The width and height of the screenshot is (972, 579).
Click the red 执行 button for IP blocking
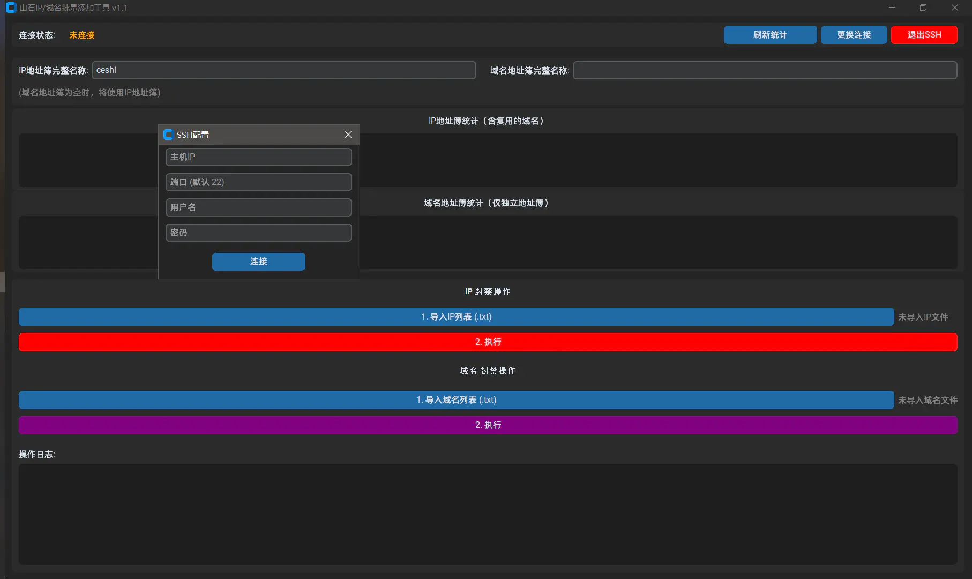coord(488,342)
